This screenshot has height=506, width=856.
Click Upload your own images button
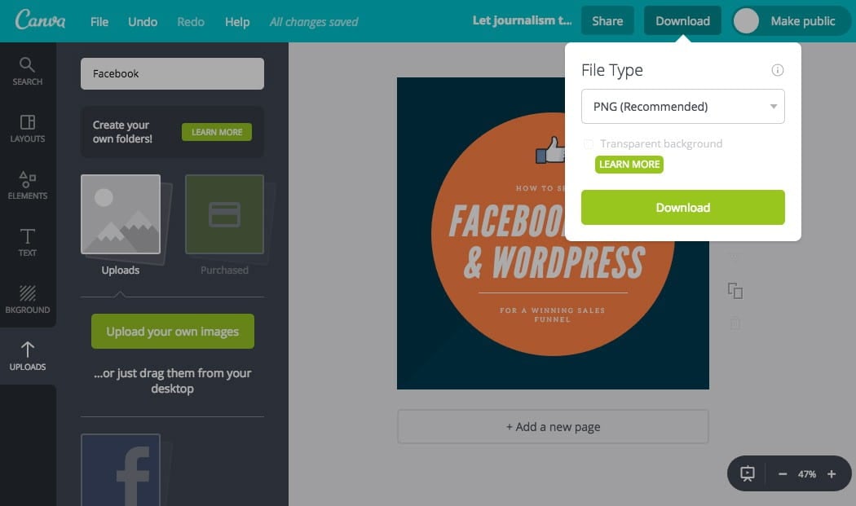pyautogui.click(x=173, y=332)
